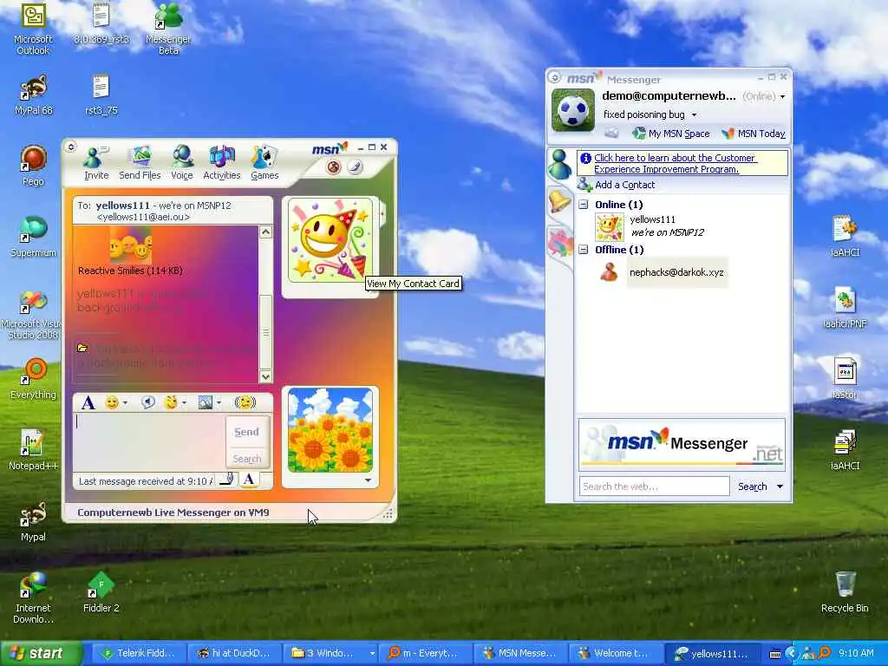Change font with the A icon above the message box
The image size is (888, 666).
[x=88, y=402]
